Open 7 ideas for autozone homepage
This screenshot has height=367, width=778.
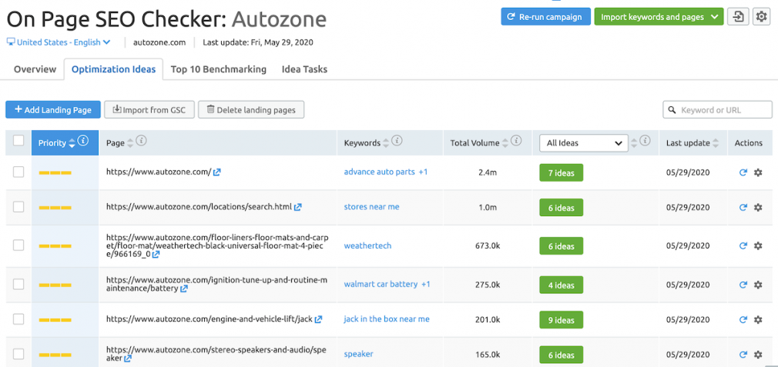coord(562,173)
